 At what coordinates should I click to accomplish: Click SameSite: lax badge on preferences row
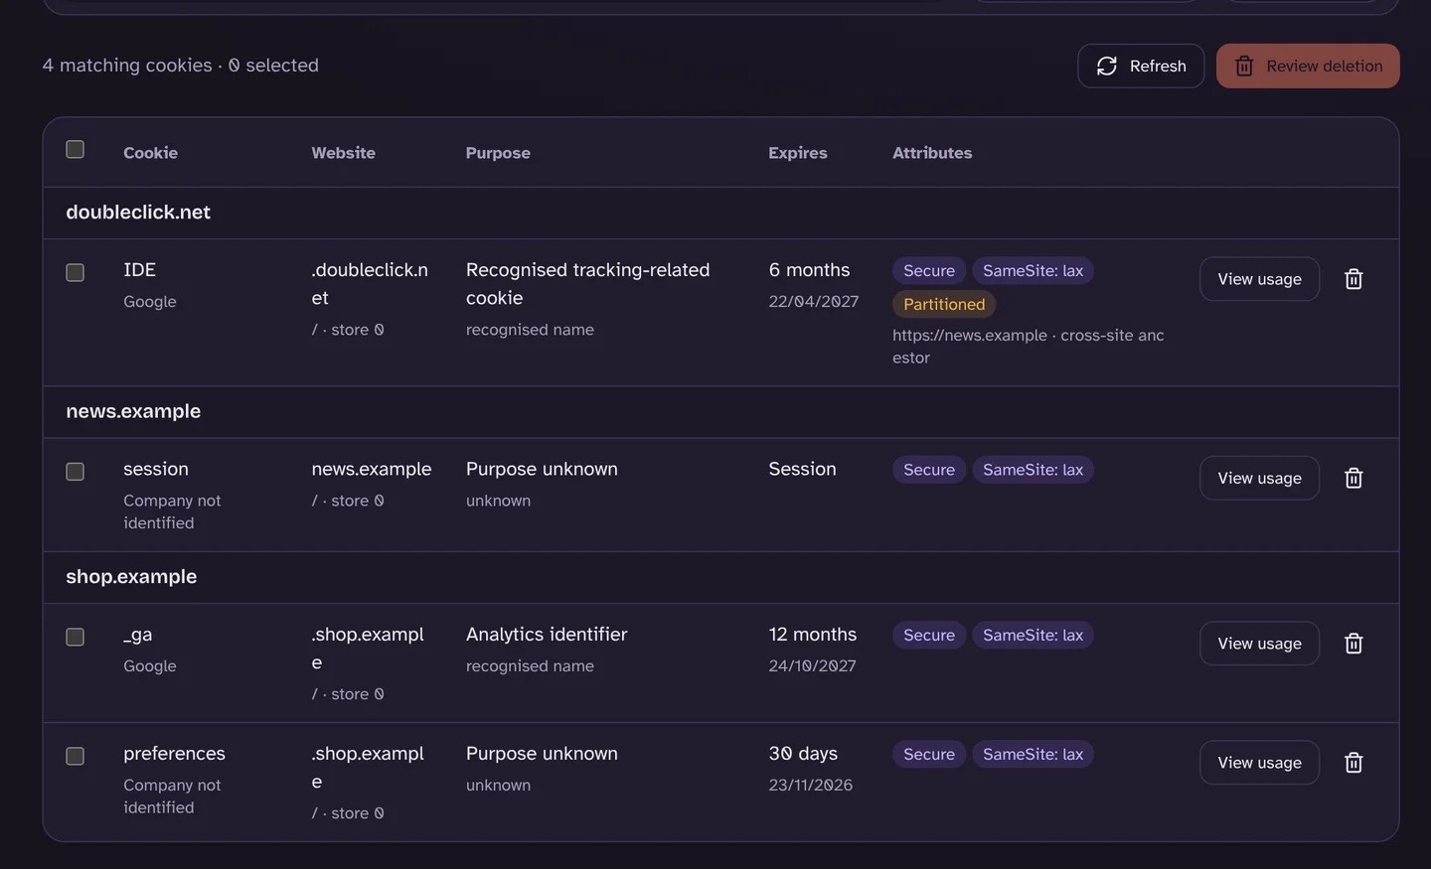[x=1033, y=755]
